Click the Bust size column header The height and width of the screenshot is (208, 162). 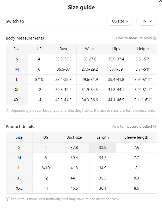point(74,137)
